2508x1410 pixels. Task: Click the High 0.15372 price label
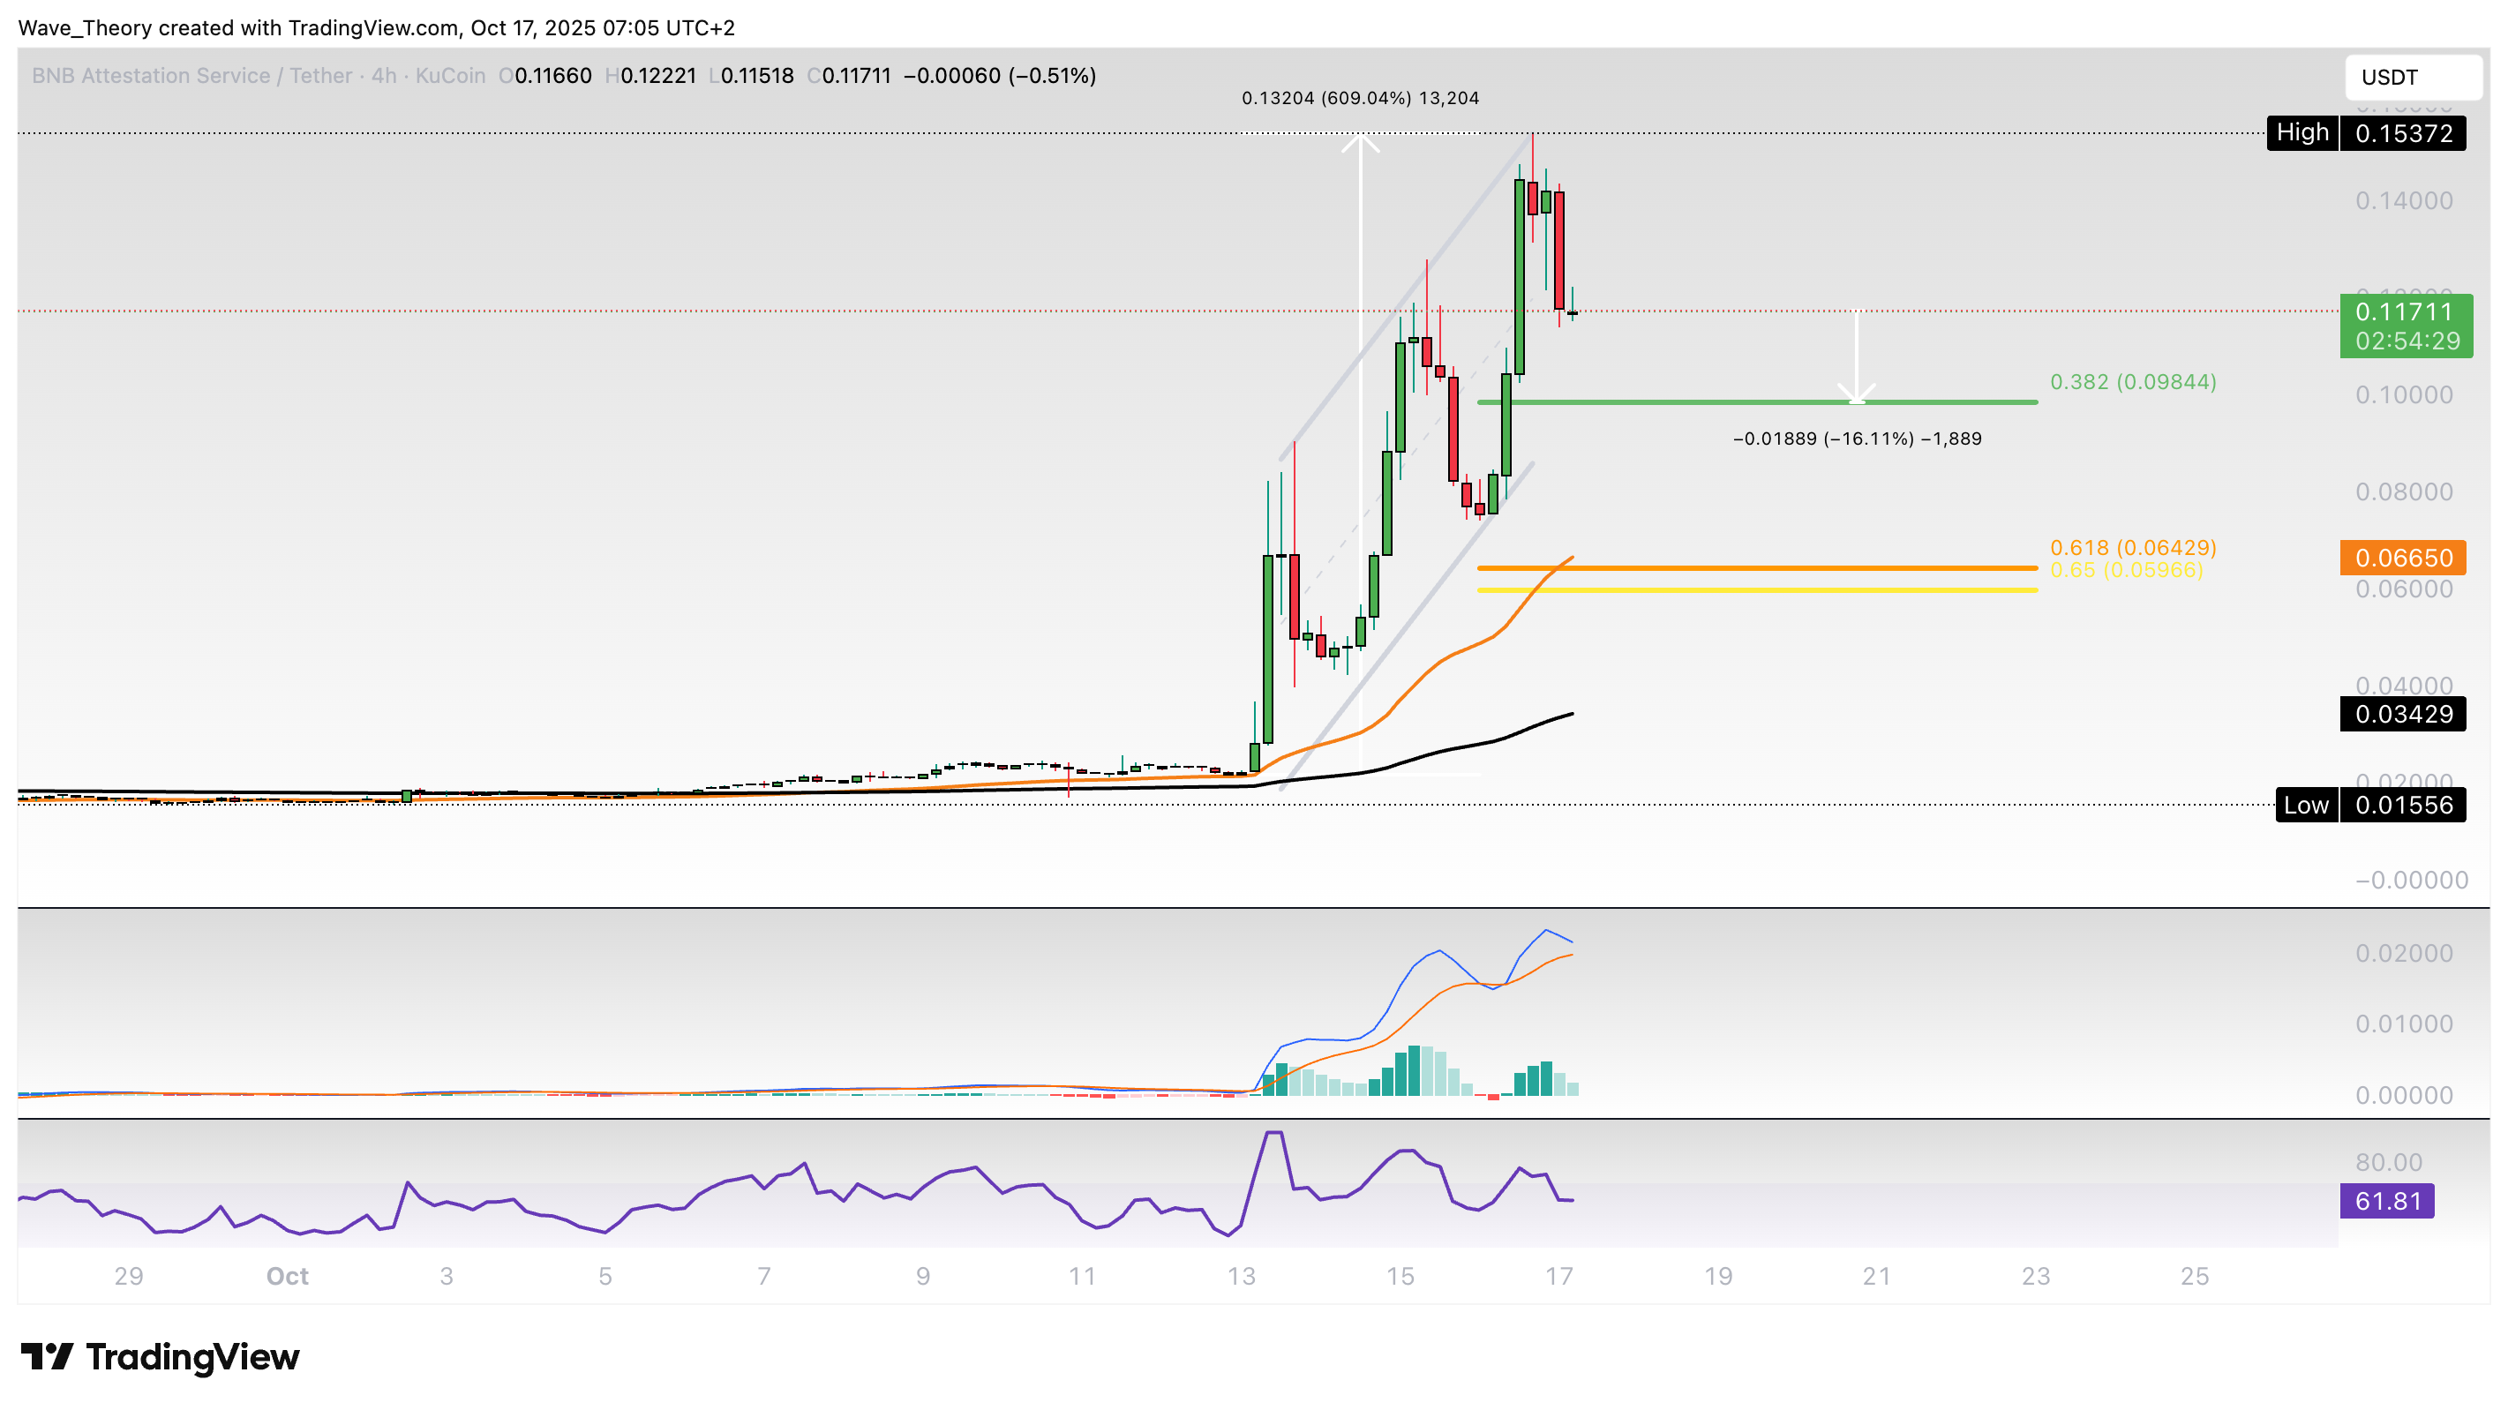click(2366, 132)
